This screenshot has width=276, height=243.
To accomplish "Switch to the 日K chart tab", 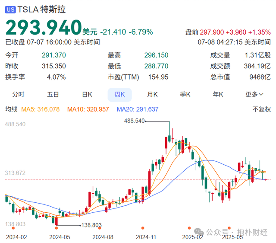I will (87, 95).
